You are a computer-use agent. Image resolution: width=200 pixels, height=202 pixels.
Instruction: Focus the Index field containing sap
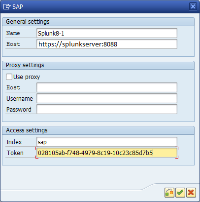[x=107, y=142]
